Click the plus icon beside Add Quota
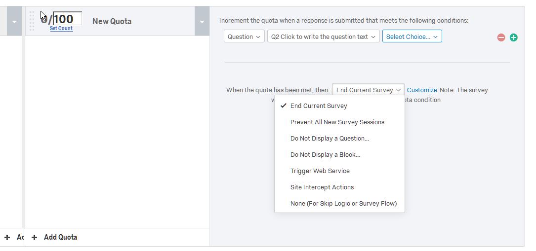 (34, 237)
